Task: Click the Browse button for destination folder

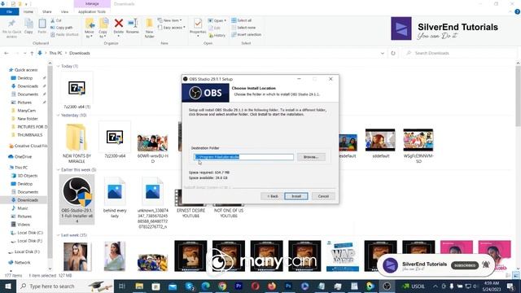Action: (x=311, y=157)
